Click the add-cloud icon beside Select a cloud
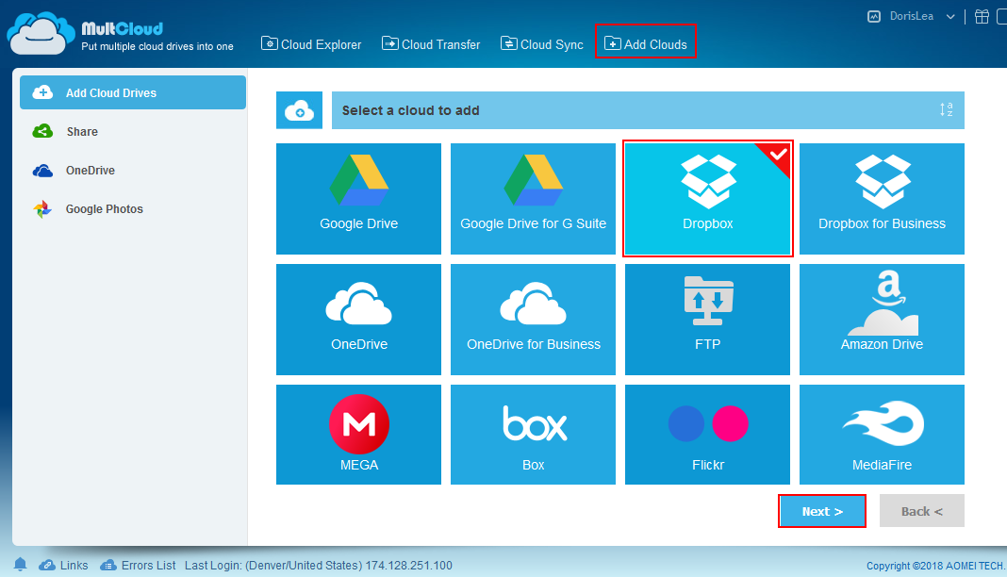Viewport: 1007px width, 577px height. (299, 109)
